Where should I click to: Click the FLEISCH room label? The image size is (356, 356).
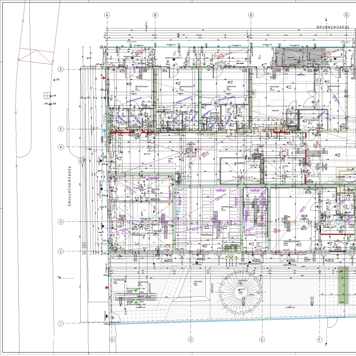[285, 166]
